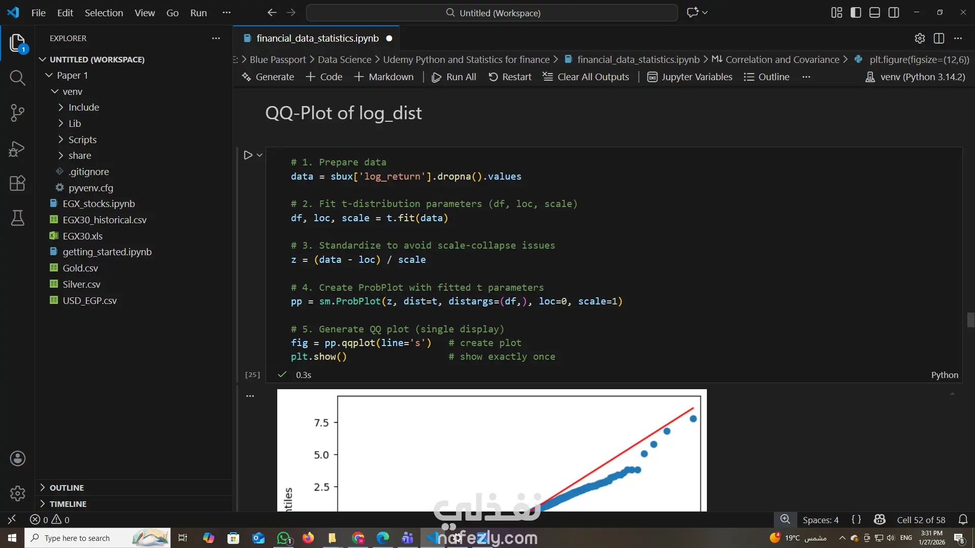Expand the OUTLINE section
This screenshot has width=975, height=548.
pyautogui.click(x=67, y=488)
